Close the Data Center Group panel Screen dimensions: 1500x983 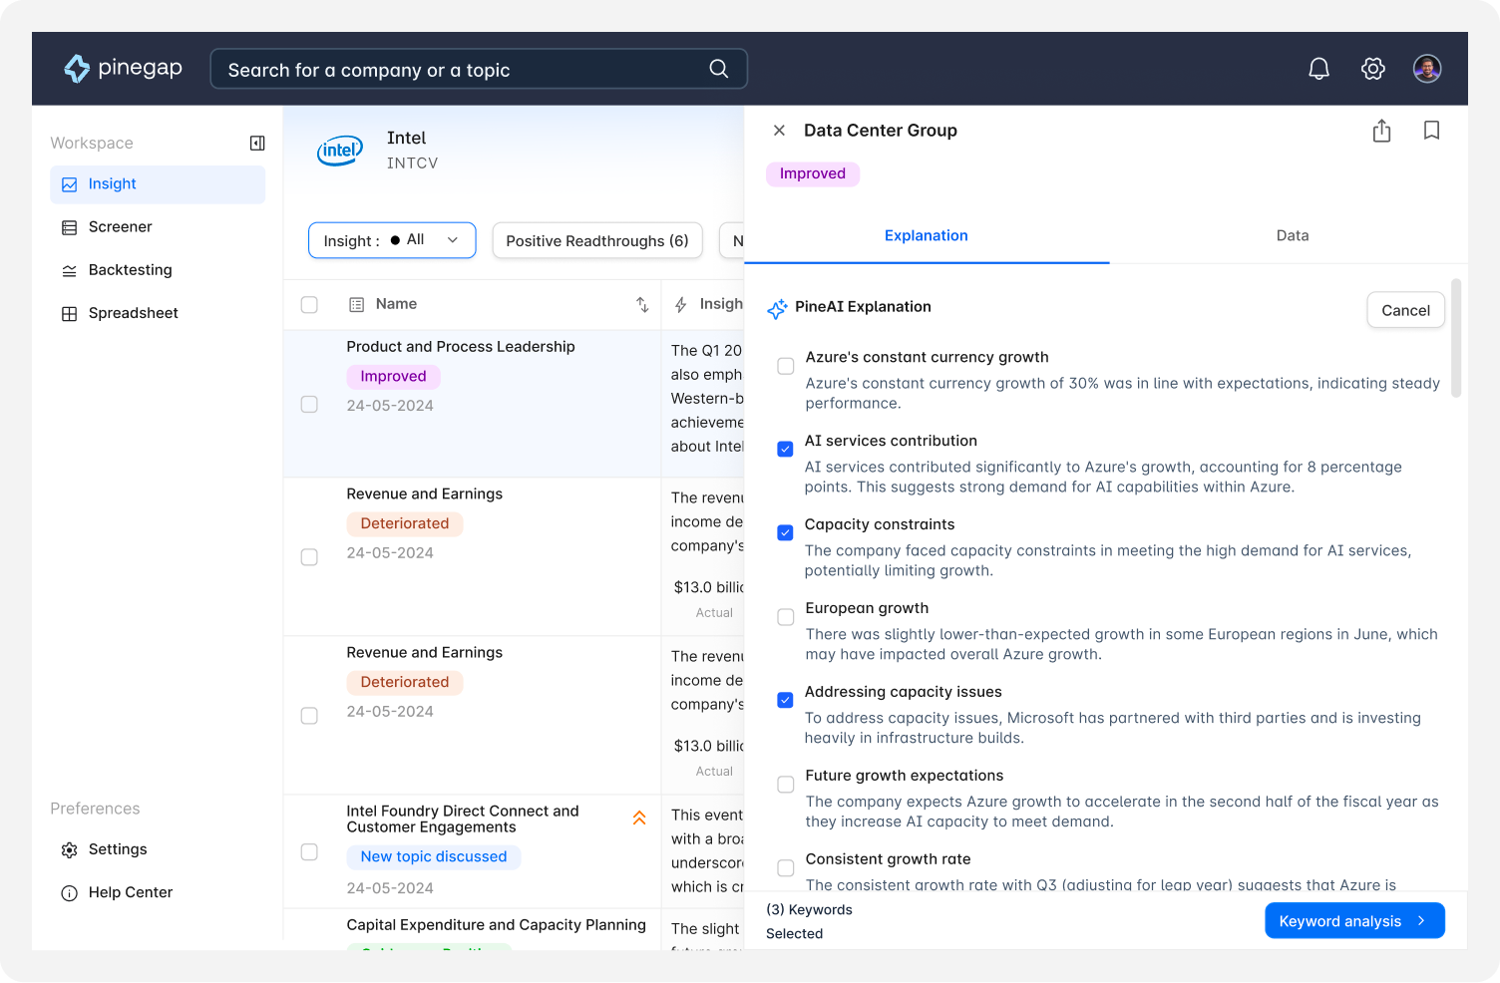click(x=779, y=131)
